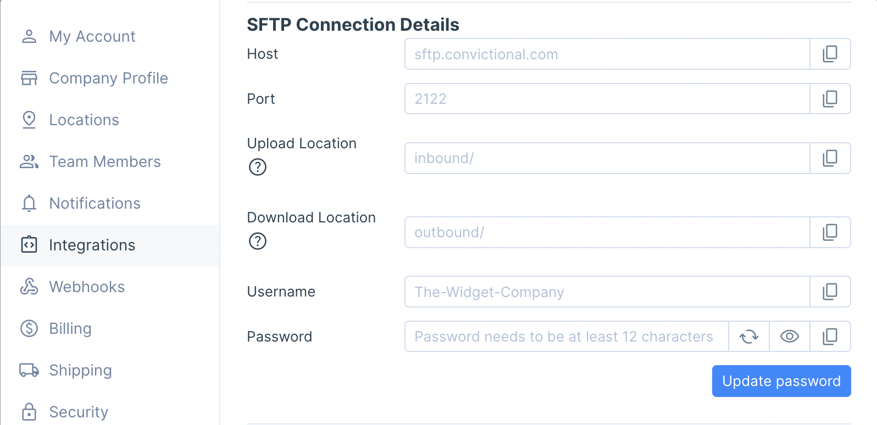Image resolution: width=877 pixels, height=425 pixels.
Task: Click the Password input field
Action: [x=566, y=337]
